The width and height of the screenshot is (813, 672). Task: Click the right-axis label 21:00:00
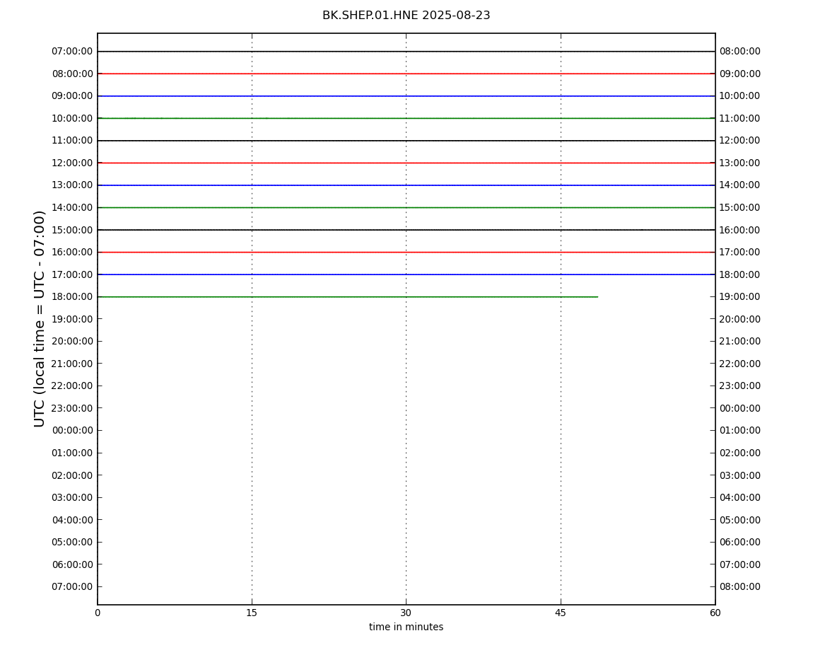[x=740, y=342]
